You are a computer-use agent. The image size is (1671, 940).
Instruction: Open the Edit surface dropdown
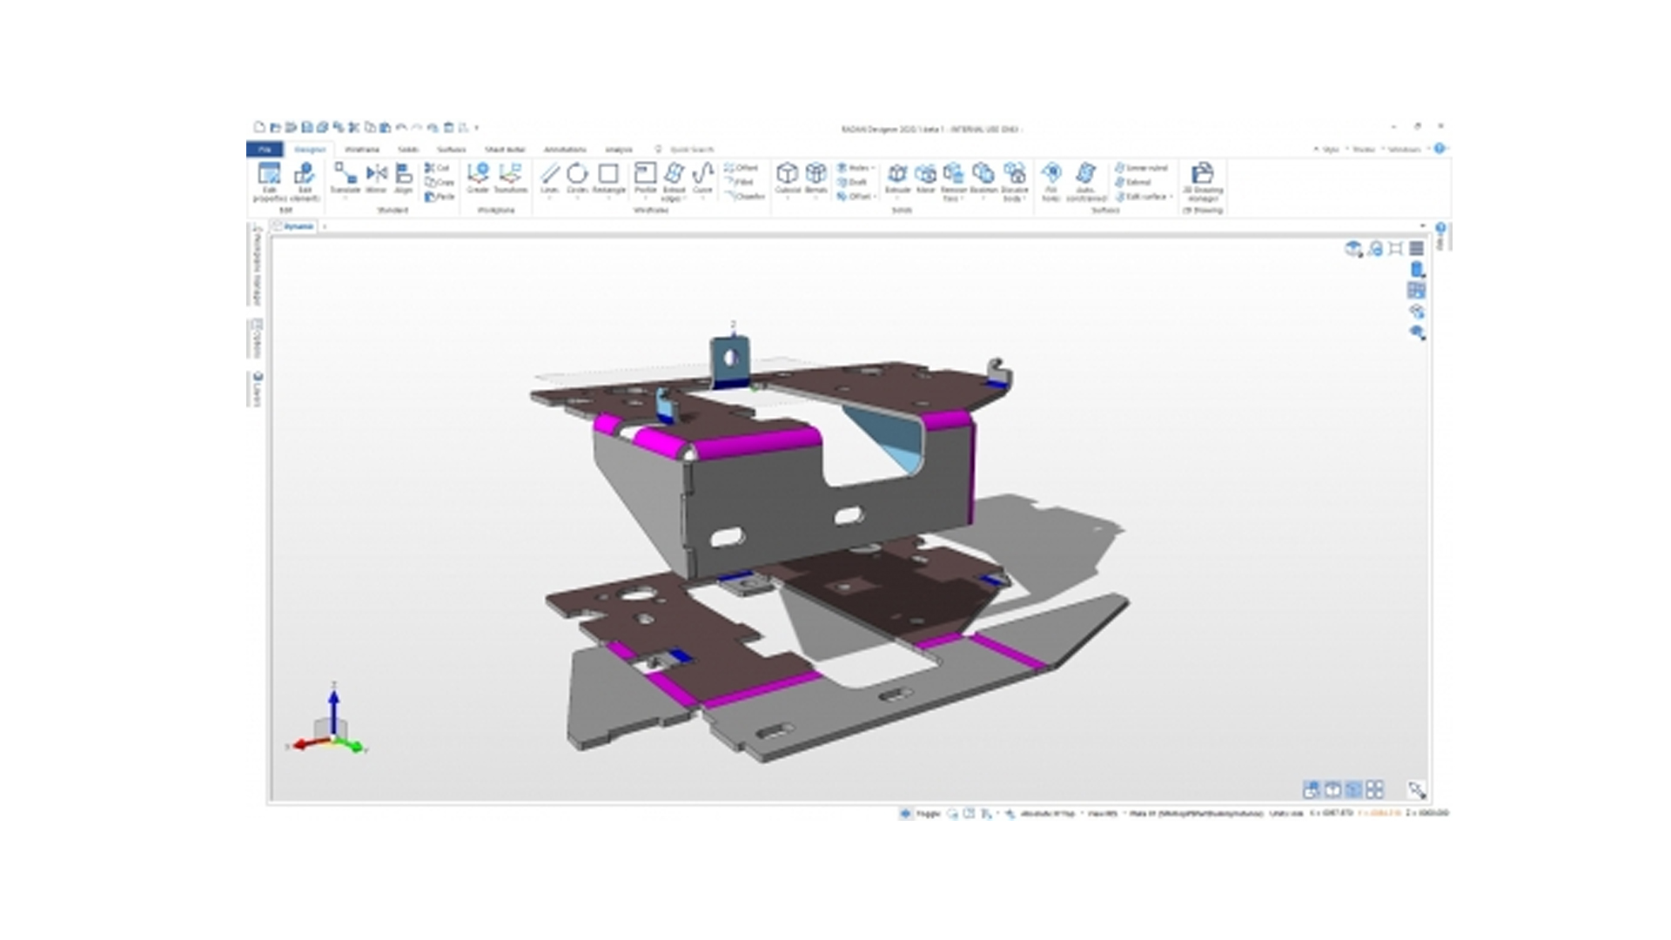(x=1171, y=197)
